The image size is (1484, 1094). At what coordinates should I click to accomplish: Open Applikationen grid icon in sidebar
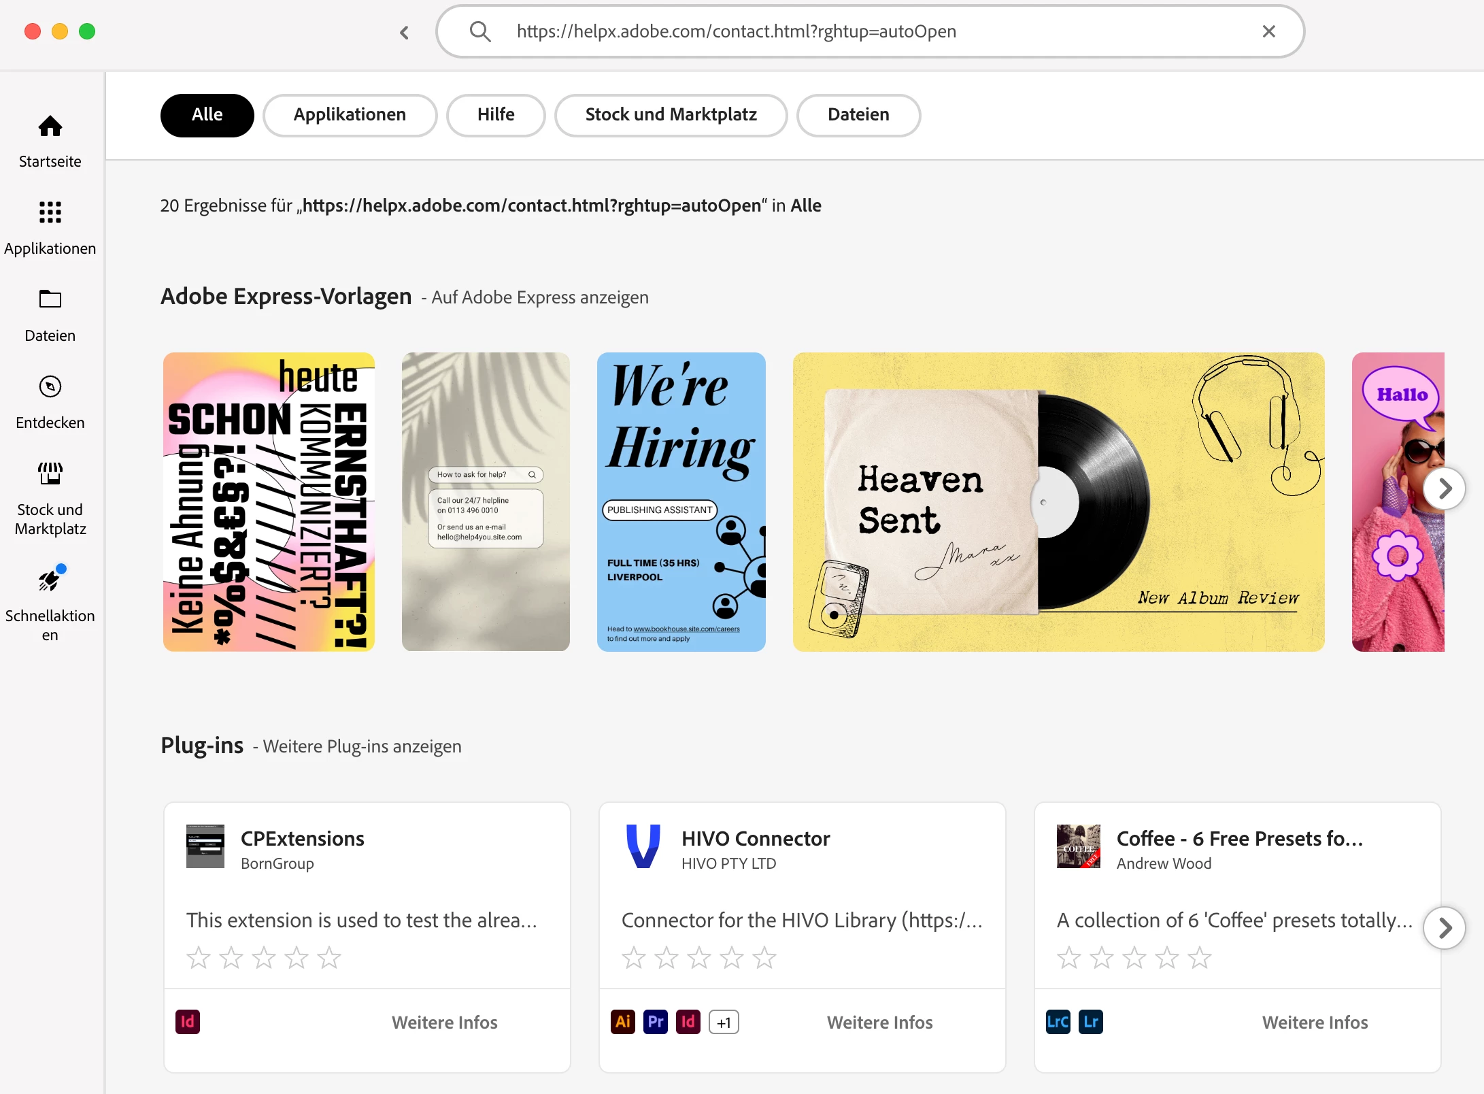tap(50, 212)
